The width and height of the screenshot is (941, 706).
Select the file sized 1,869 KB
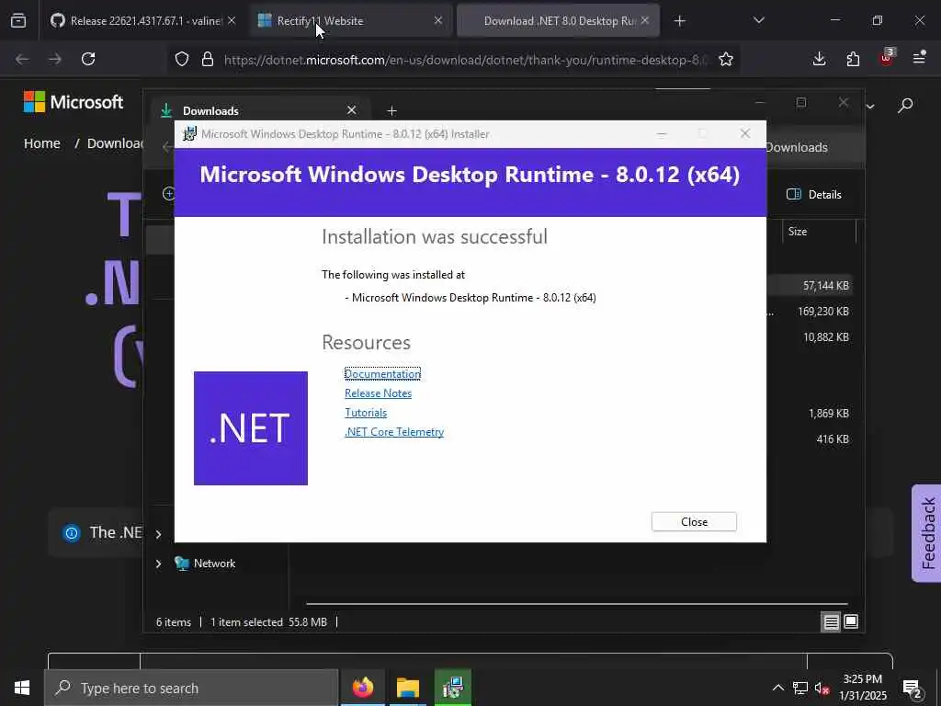pos(828,413)
